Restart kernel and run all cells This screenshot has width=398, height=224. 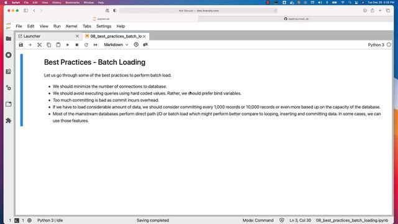(x=95, y=45)
